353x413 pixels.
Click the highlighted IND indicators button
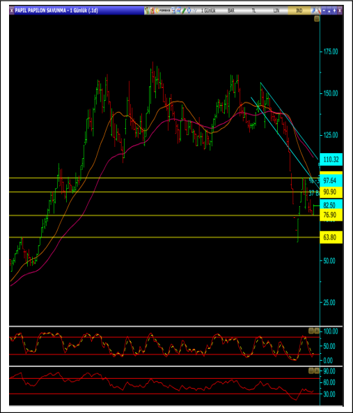pyautogui.click(x=299, y=10)
